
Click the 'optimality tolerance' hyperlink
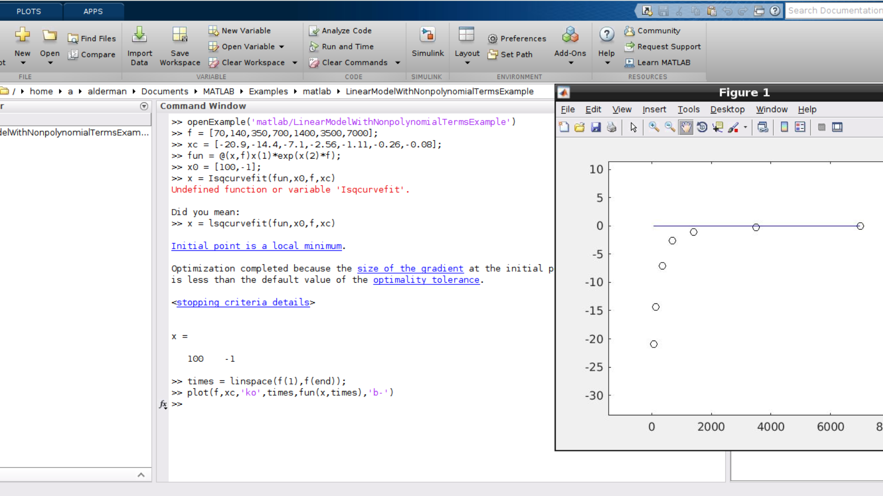click(x=426, y=280)
